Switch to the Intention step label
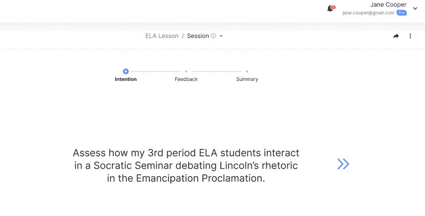 [x=126, y=79]
